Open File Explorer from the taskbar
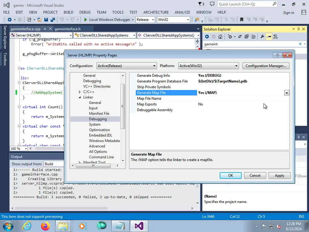 point(63,226)
